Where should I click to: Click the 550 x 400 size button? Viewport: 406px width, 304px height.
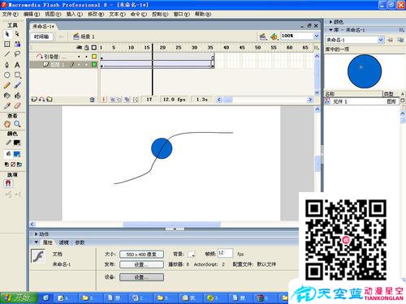[141, 255]
